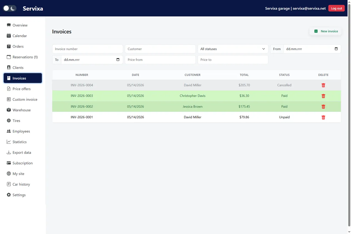Click the $36.30 total cell

(x=244, y=96)
